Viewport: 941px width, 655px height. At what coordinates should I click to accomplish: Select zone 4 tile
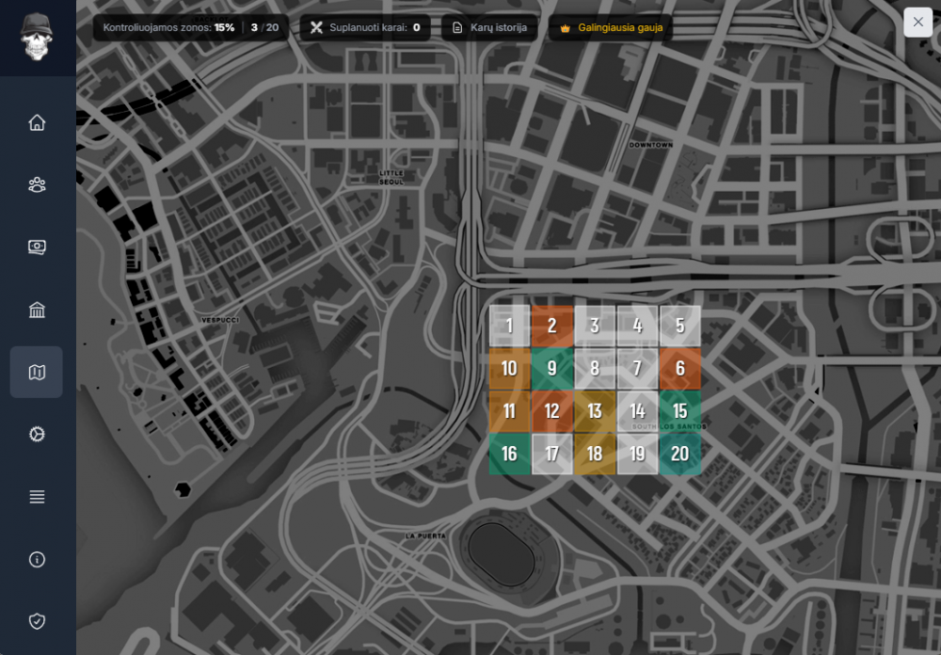coord(637,326)
